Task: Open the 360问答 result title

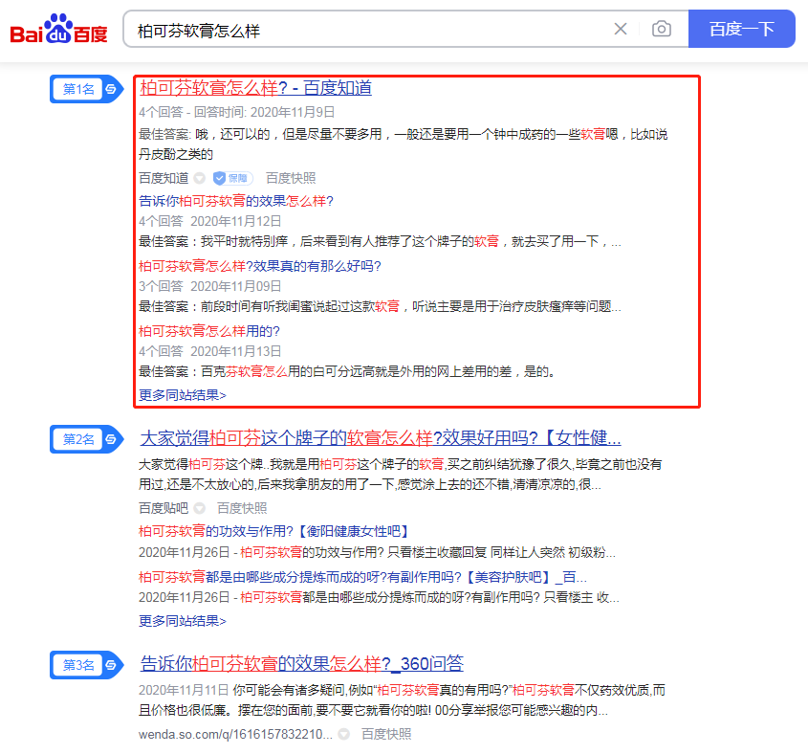Action: tap(301, 663)
